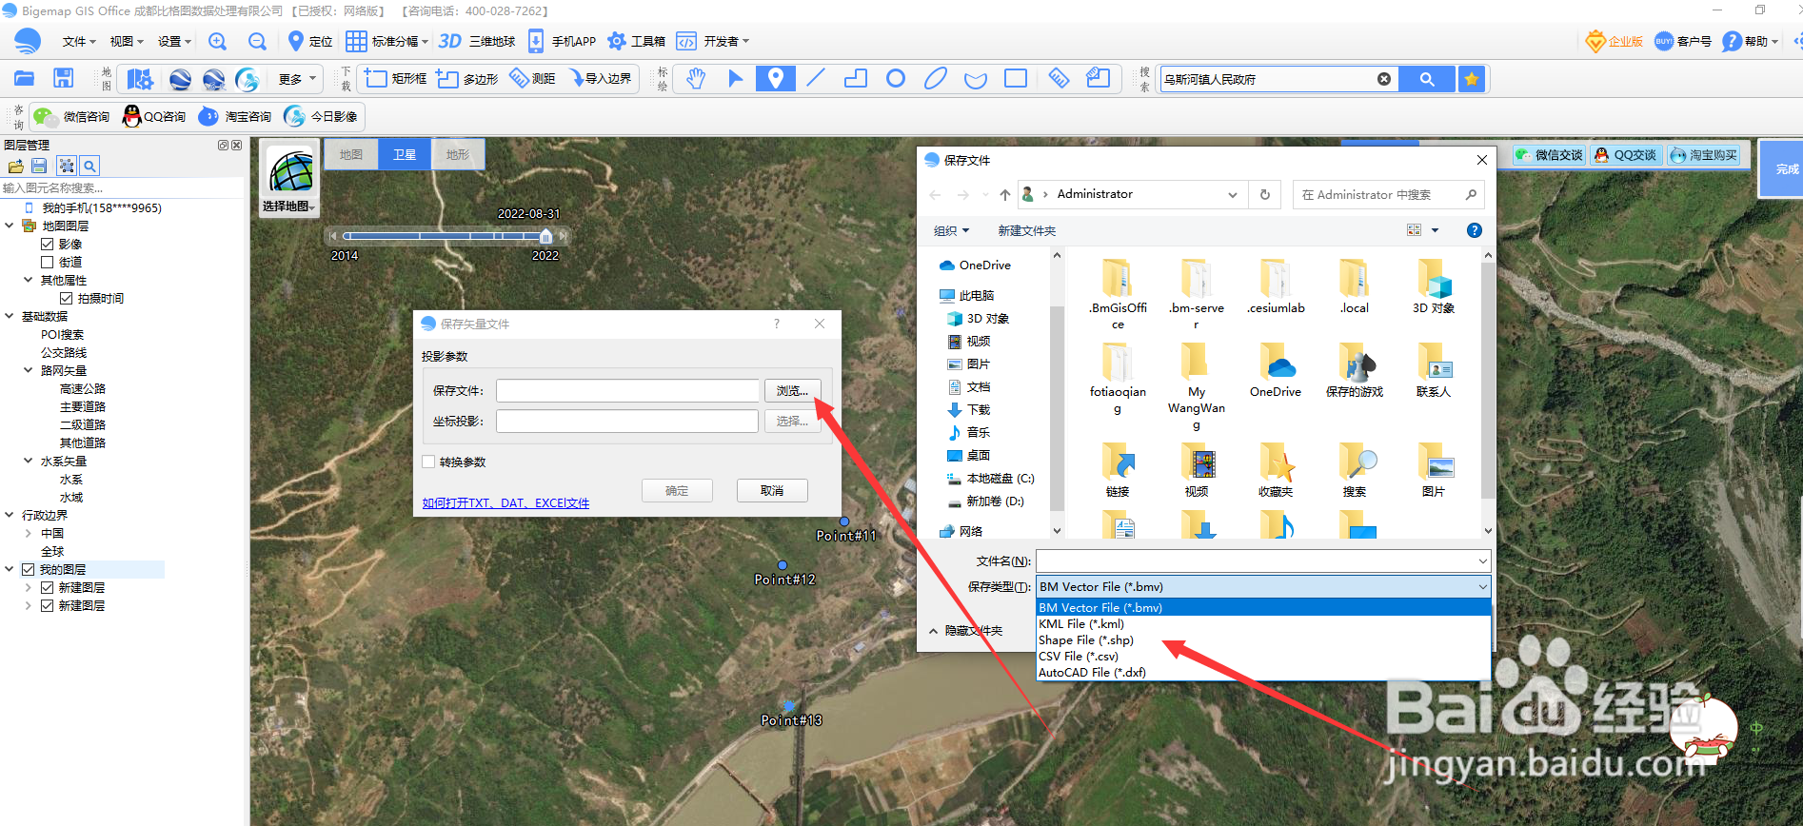Click the 导入边界 import boundary tool
This screenshot has width=1803, height=826.
point(600,78)
